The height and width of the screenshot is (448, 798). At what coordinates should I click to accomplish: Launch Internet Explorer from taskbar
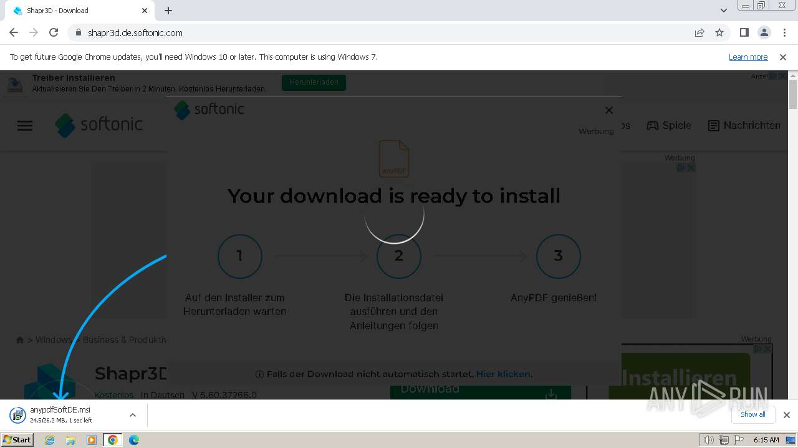click(50, 440)
